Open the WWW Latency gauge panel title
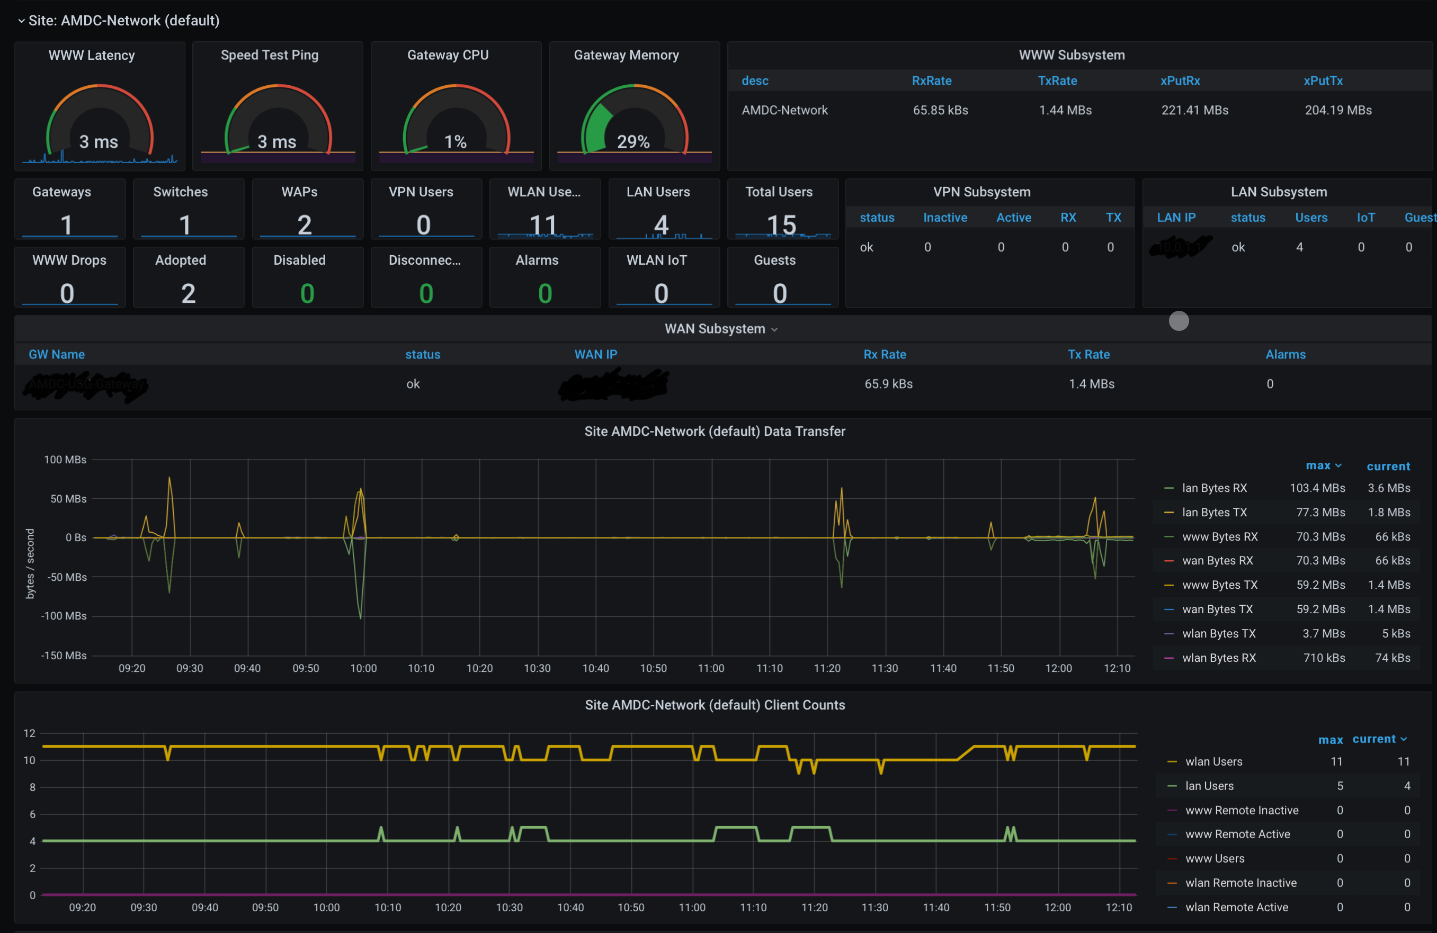This screenshot has width=1437, height=933. point(92,55)
